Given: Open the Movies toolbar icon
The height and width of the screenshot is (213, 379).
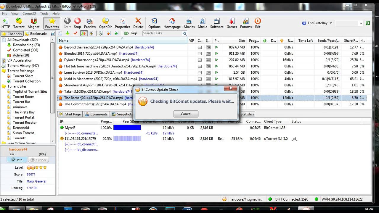Looking at the screenshot, I should click(189, 23).
